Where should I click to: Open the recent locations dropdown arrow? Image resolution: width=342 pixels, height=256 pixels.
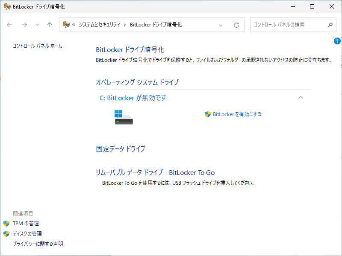coord(37,25)
